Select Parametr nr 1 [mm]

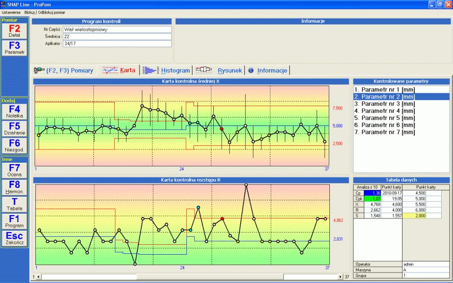[401, 90]
